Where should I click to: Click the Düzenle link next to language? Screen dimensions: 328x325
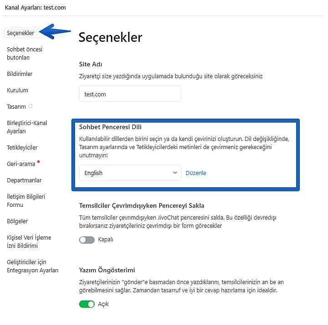coord(196,173)
